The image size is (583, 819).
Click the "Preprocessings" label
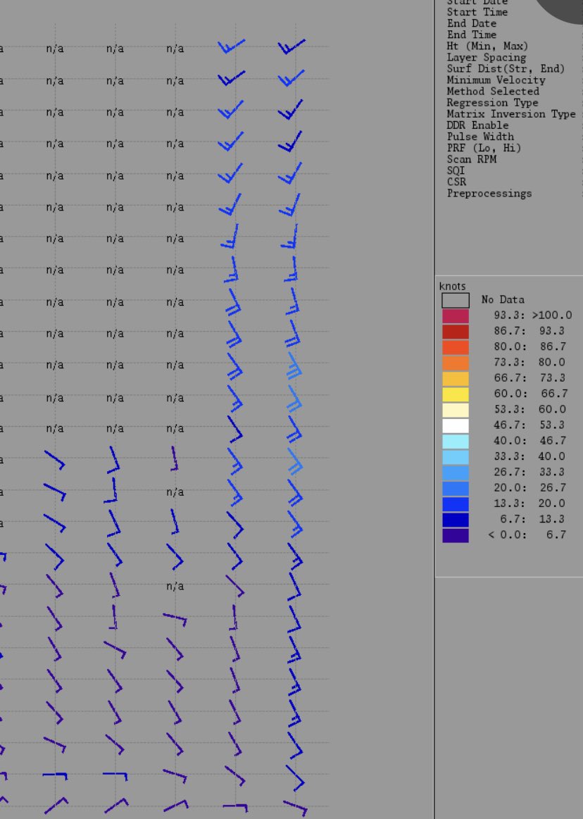click(489, 194)
